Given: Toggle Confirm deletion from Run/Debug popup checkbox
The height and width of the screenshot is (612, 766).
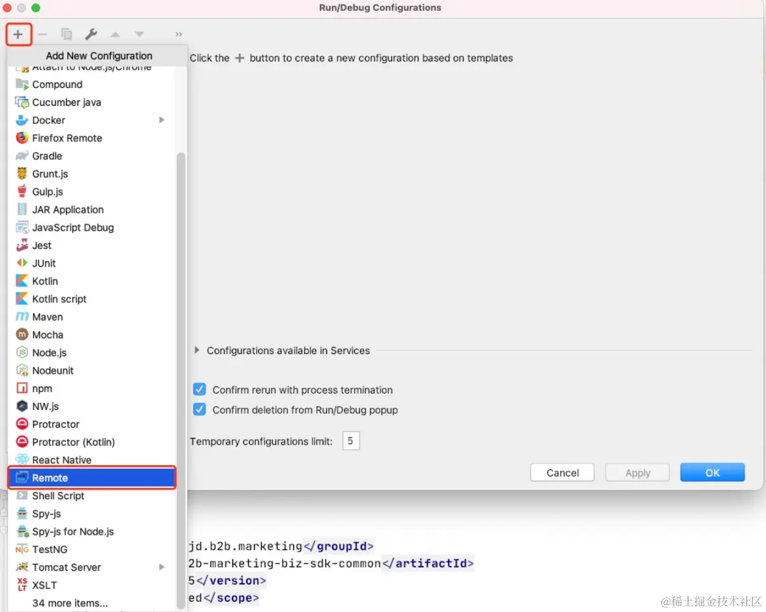Looking at the screenshot, I should coord(200,409).
